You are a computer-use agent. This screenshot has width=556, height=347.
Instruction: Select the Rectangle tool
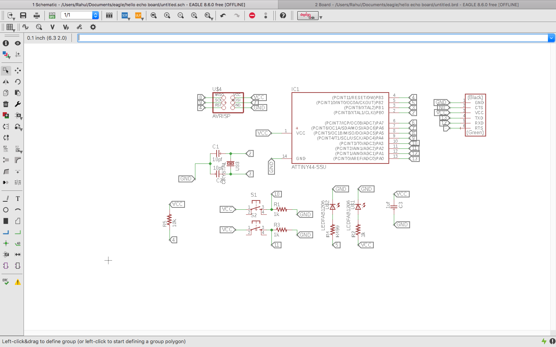pyautogui.click(x=6, y=221)
